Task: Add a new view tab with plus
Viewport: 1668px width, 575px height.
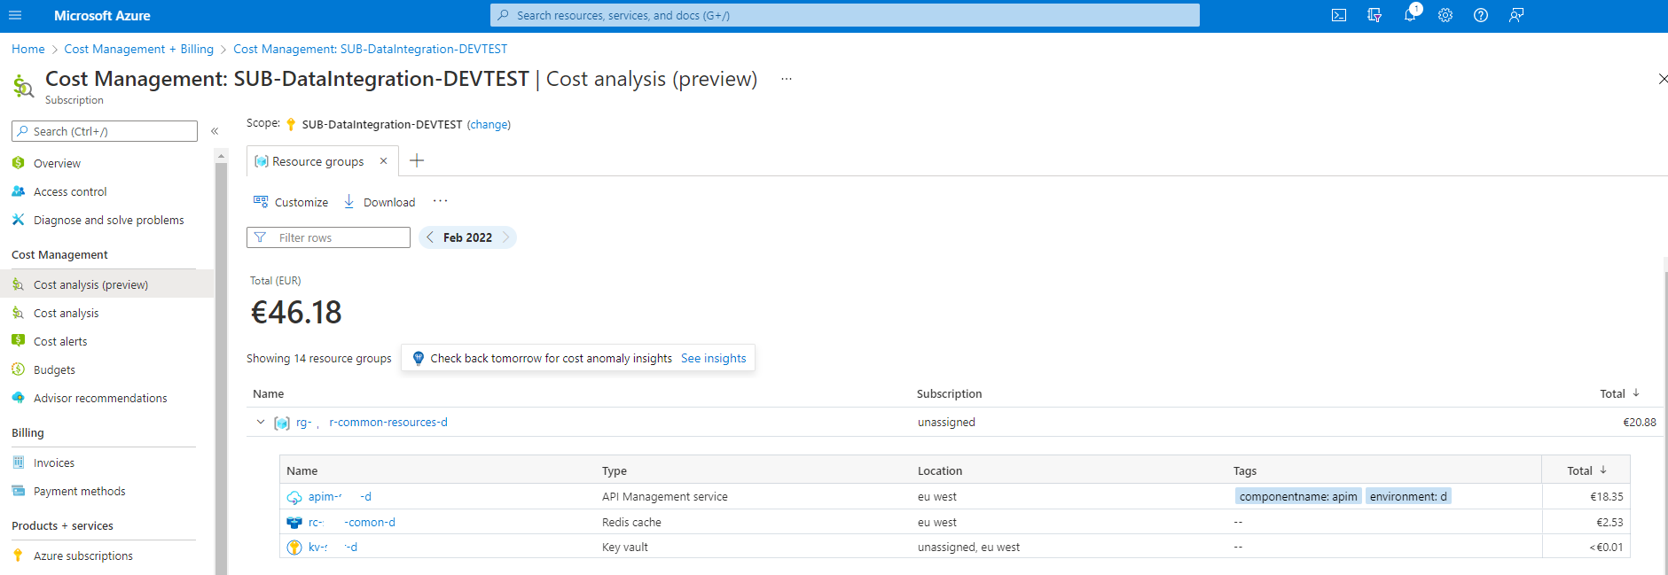Action: [x=417, y=160]
